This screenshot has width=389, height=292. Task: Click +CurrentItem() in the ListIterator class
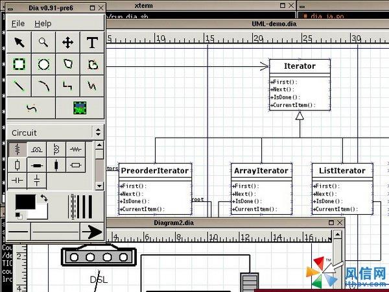click(x=335, y=209)
